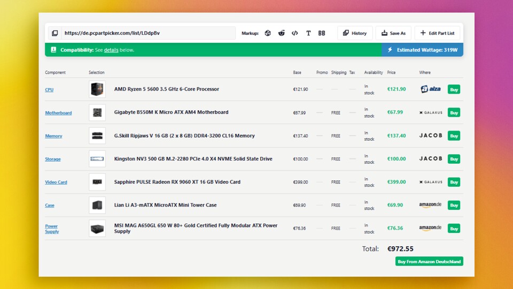The image size is (513, 289).
Task: Click the Shipping column header
Action: 339,72
